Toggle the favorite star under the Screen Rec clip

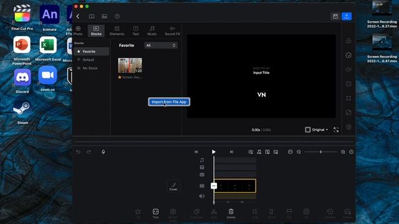point(120,77)
